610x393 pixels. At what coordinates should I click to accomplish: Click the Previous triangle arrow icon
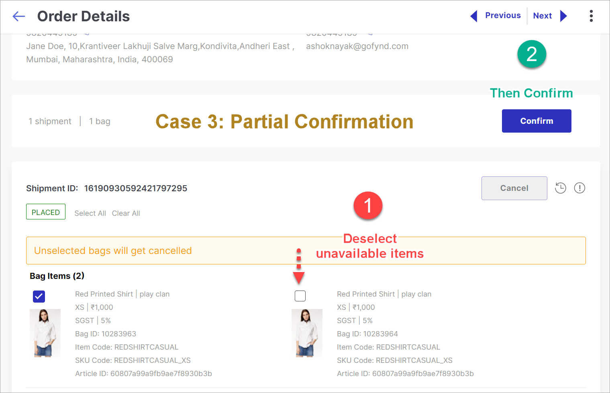[474, 16]
